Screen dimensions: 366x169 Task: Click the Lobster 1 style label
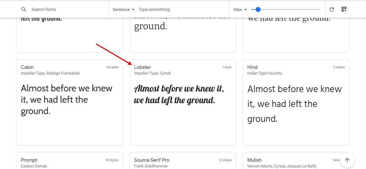point(227,67)
